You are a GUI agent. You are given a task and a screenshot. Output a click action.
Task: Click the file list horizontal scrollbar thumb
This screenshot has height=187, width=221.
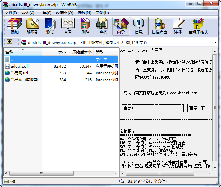pos(41,173)
